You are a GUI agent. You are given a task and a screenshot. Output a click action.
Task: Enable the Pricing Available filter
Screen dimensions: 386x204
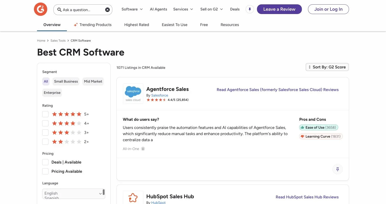(45, 171)
